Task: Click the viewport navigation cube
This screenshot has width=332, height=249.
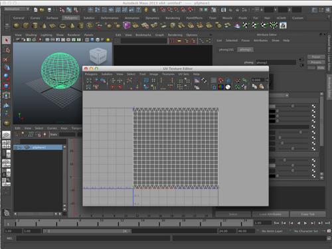Action: [x=98, y=56]
